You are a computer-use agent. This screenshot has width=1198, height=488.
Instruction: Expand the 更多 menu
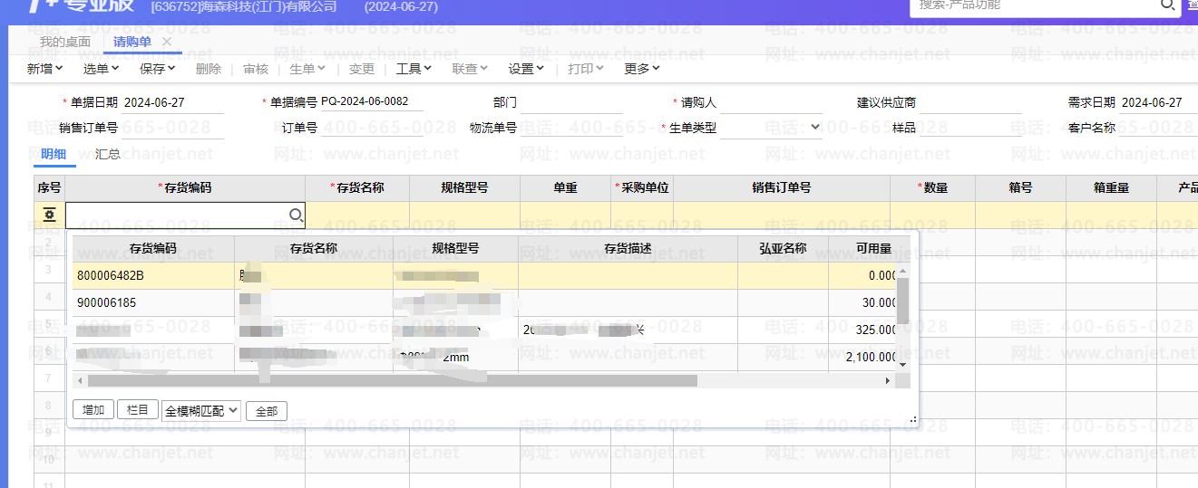pyautogui.click(x=641, y=69)
